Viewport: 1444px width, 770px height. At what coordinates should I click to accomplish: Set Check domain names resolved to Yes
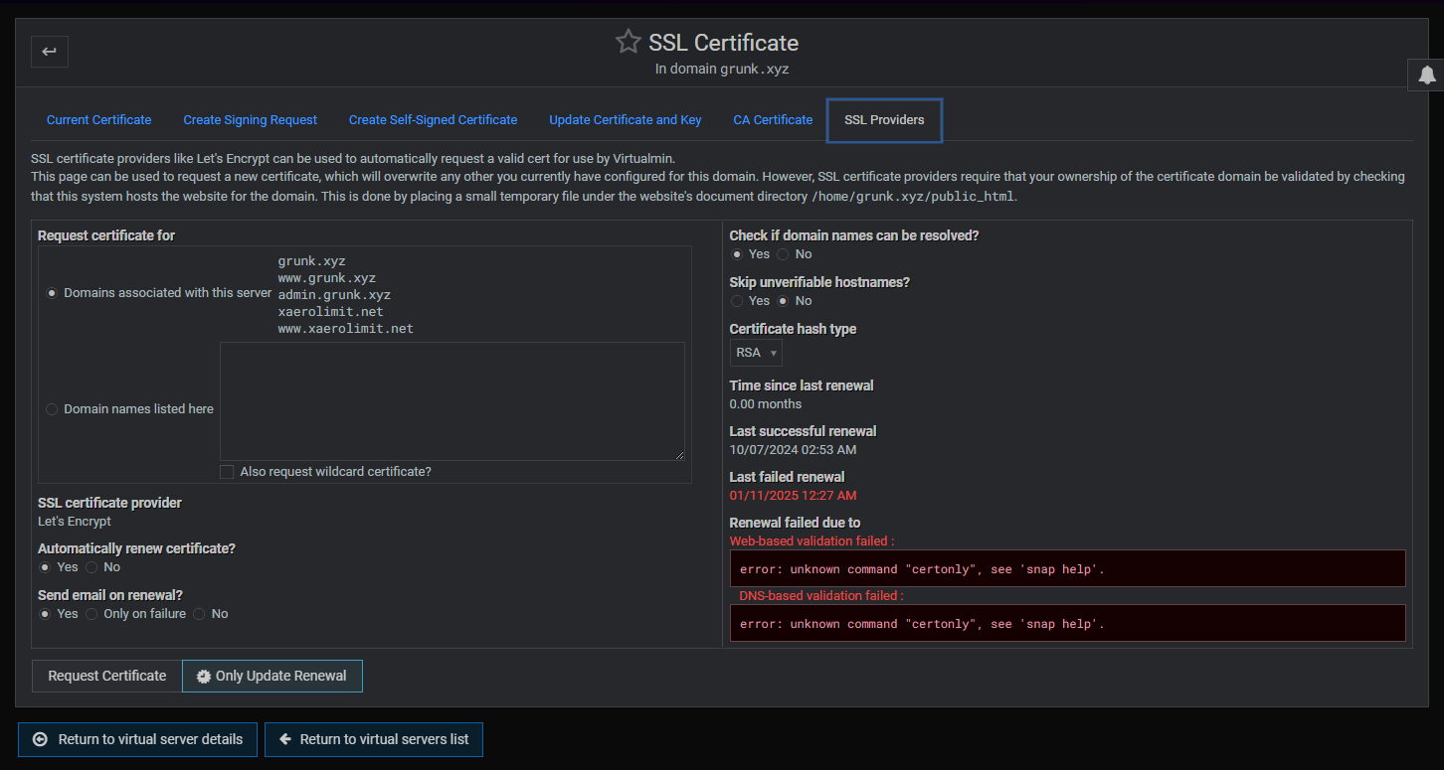click(737, 254)
